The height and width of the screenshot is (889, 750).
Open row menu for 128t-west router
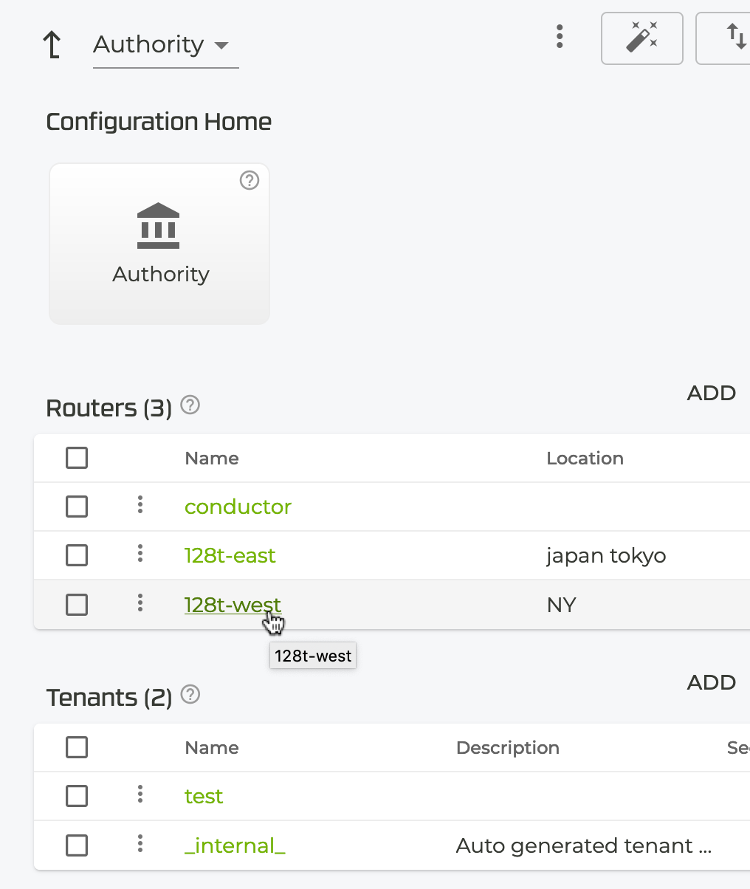[x=140, y=604]
